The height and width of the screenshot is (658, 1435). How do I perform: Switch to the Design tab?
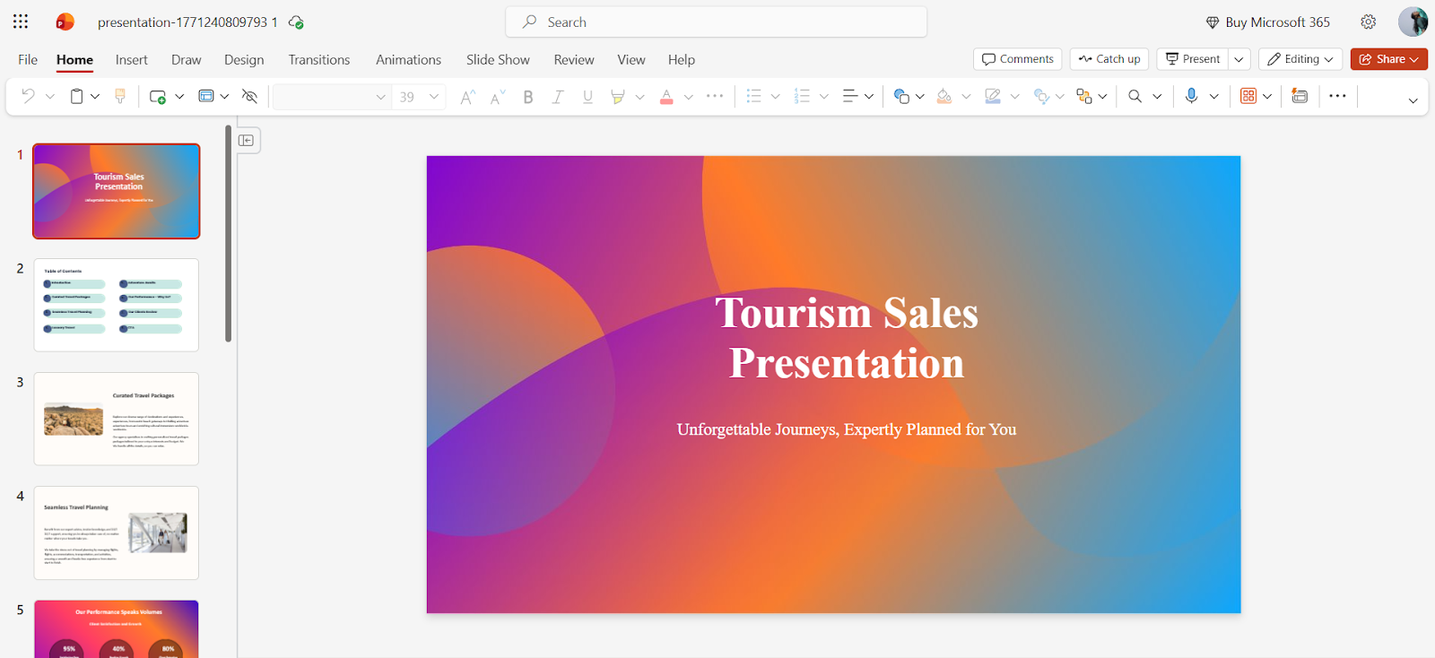point(244,59)
